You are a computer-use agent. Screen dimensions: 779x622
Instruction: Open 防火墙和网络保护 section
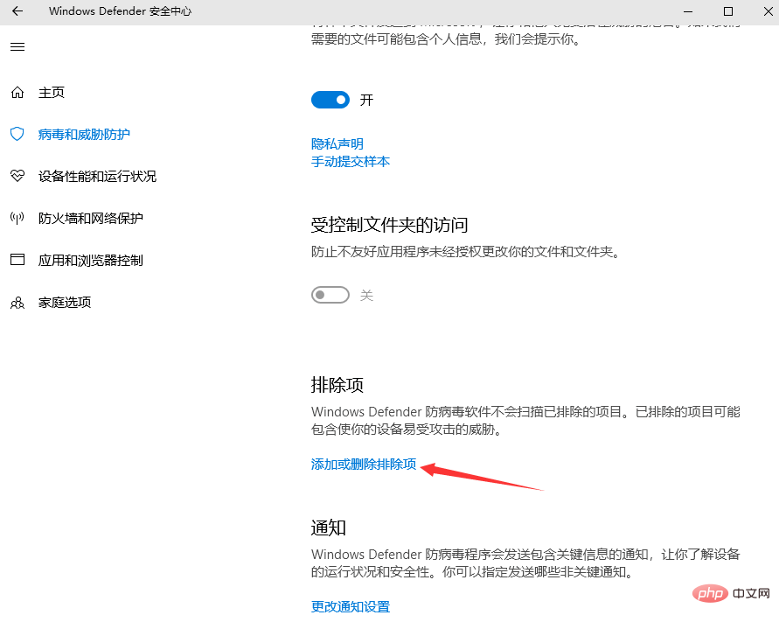(x=90, y=219)
